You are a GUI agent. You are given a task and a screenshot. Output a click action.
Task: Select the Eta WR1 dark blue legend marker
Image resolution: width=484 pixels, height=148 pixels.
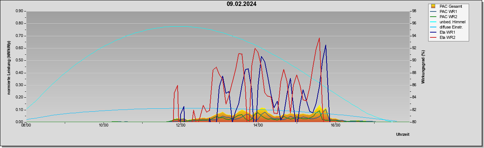point(433,32)
